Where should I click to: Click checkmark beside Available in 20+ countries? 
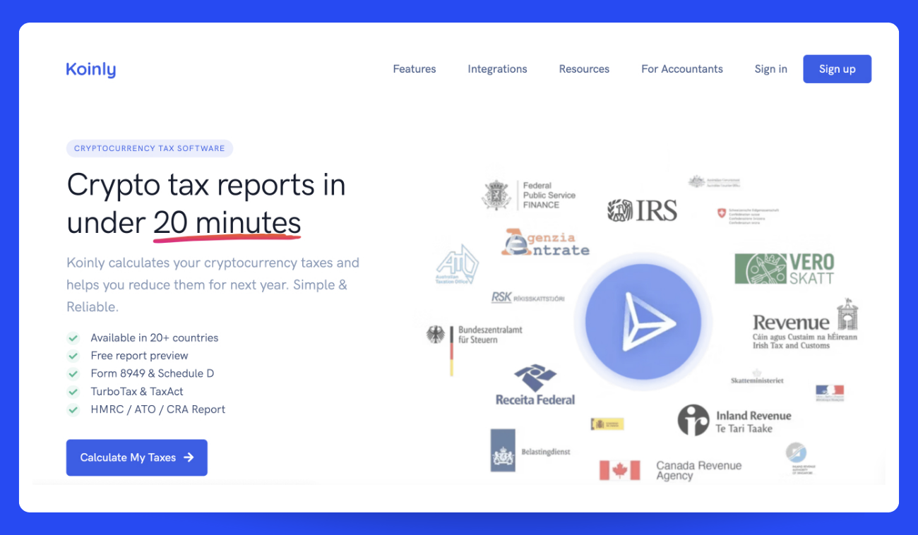pyautogui.click(x=73, y=338)
